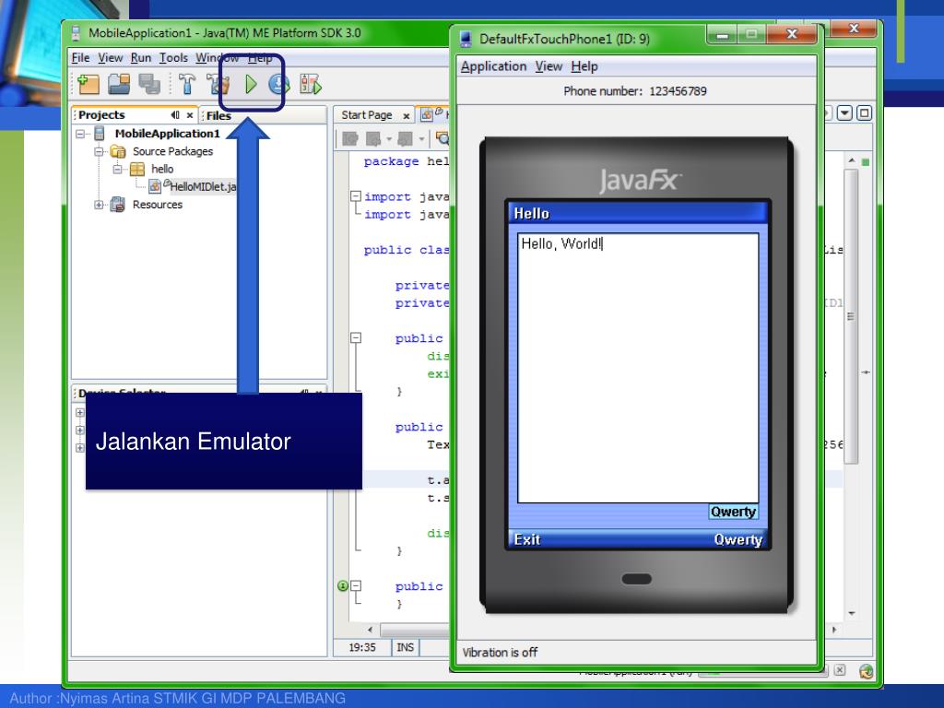Click the MobileApplication1 phone project icon
944x708 pixels.
tap(100, 133)
